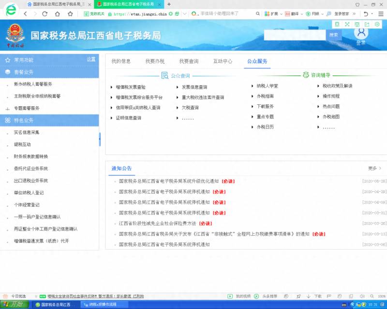Open the 翻译 dropdown arrow
The width and height of the screenshot is (387, 309).
pos(301,14)
